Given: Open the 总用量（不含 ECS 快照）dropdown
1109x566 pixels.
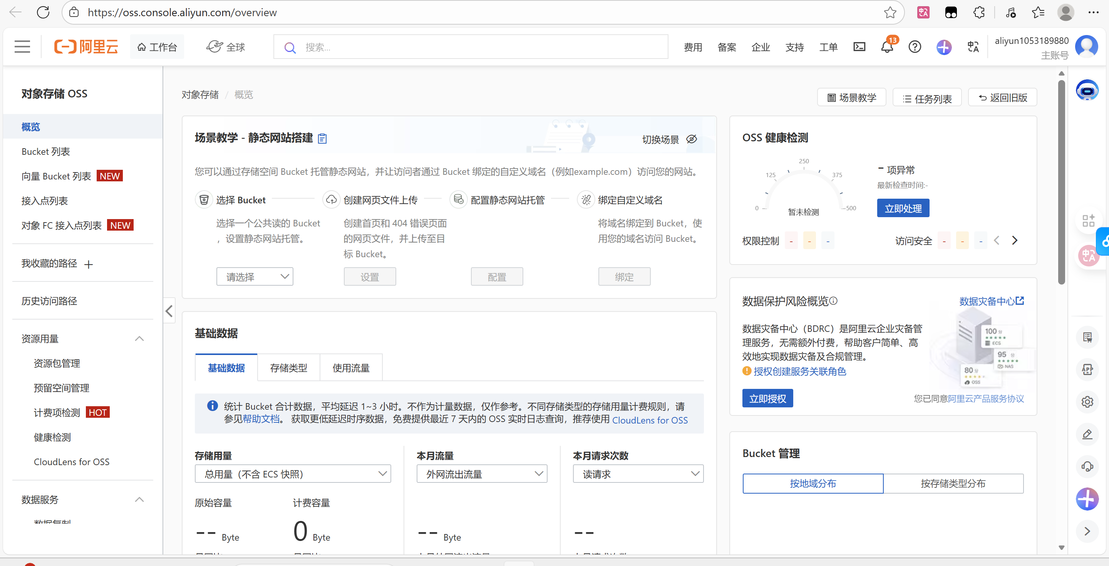Looking at the screenshot, I should (293, 474).
